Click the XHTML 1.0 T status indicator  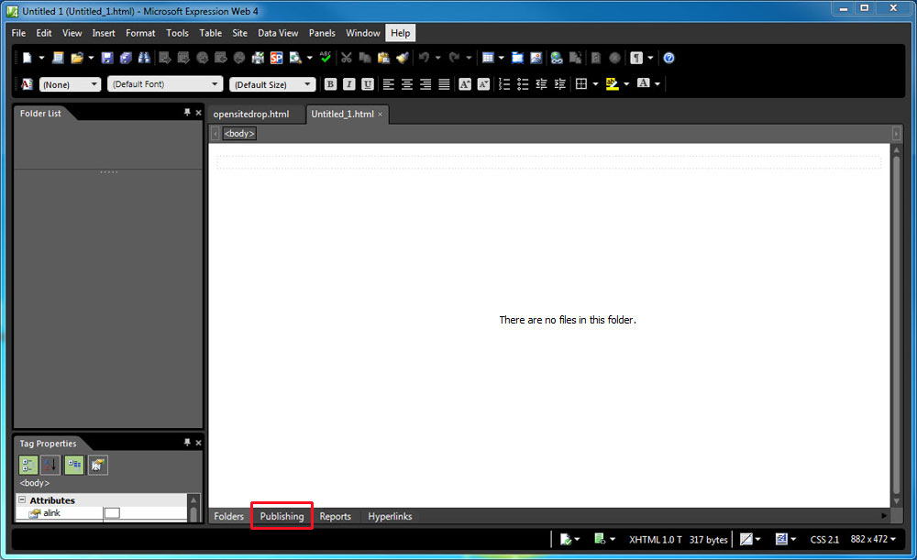[x=656, y=540]
